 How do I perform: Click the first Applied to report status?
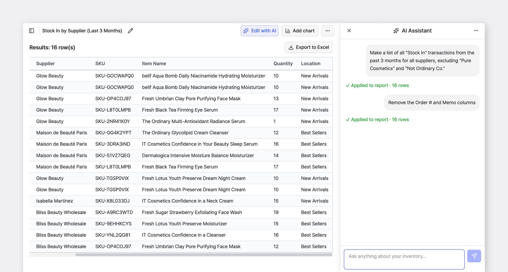click(377, 86)
